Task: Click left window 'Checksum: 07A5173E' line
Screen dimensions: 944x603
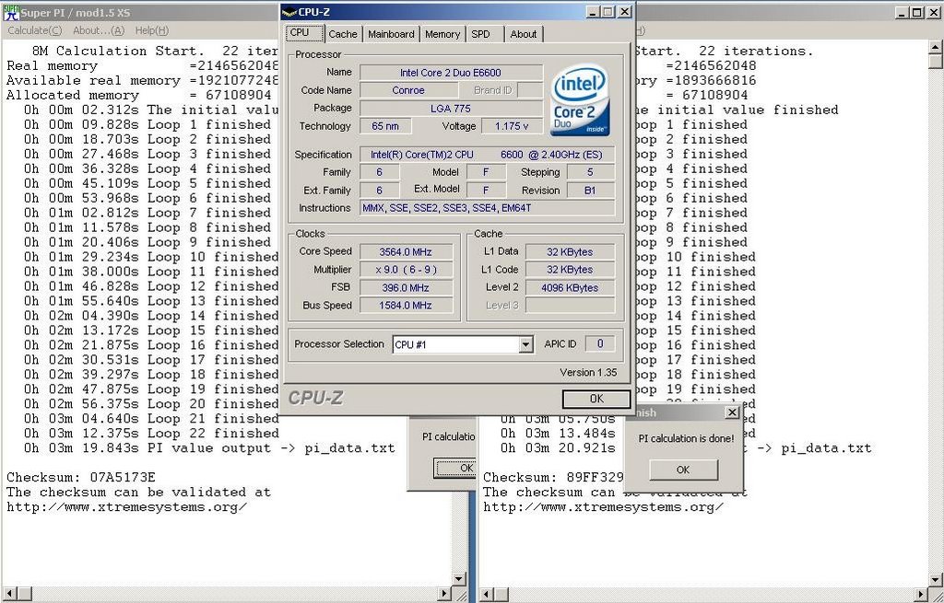Action: coord(81,478)
